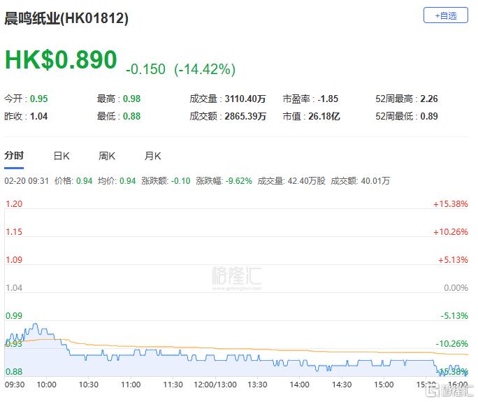Image resolution: width=478 pixels, height=402 pixels.
Task: Switch to the 日K daily chart tab
Action: point(61,156)
